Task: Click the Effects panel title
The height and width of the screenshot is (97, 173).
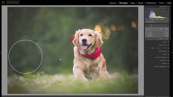Action: (x=164, y=64)
